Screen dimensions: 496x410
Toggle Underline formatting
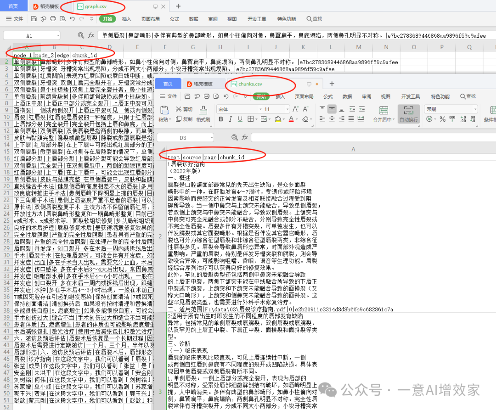tap(240, 119)
